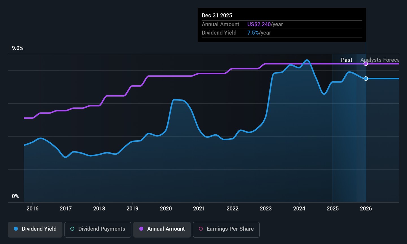Click the 7.5% dividend yield value in tooltip
The image size is (407, 244).
[253, 33]
